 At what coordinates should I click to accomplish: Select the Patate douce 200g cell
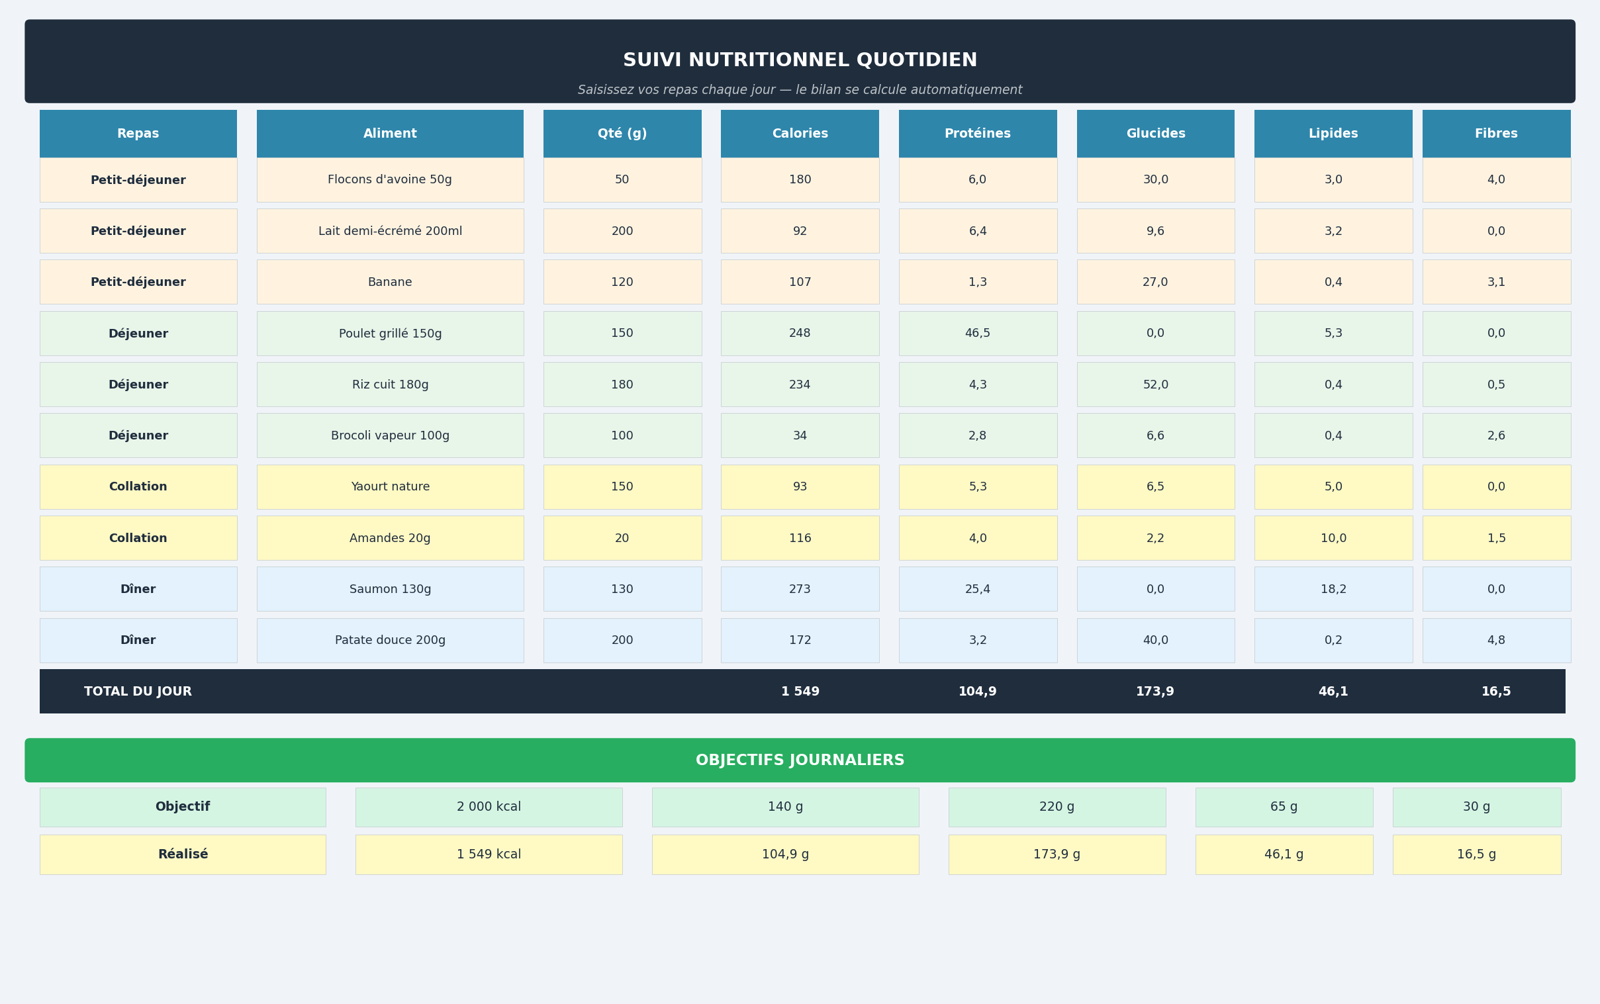coord(390,640)
